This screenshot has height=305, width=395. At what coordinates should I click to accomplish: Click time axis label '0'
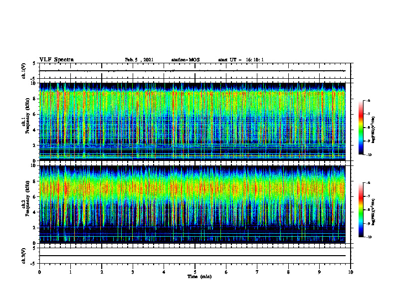click(39, 272)
